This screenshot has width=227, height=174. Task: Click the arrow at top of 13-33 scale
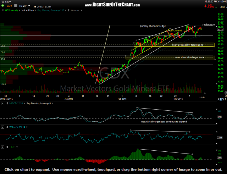[217, 150]
